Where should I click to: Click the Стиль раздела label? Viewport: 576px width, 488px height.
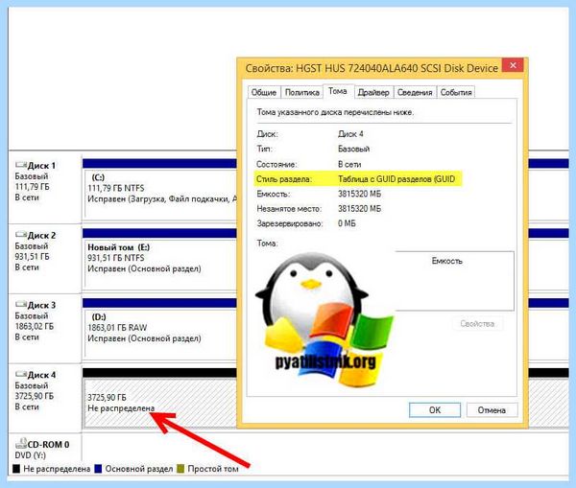coord(284,179)
